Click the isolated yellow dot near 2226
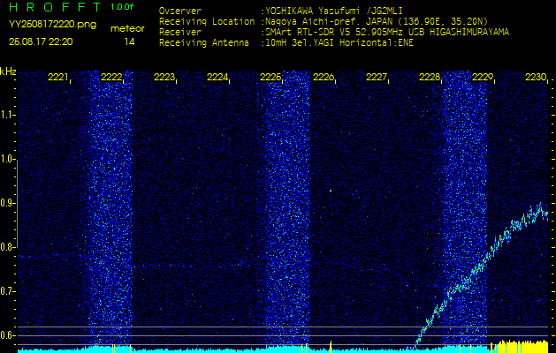 [331, 191]
